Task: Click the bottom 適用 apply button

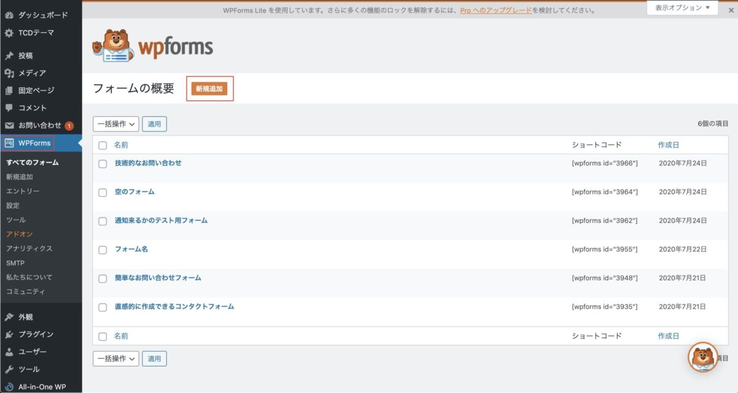Action: click(x=155, y=359)
